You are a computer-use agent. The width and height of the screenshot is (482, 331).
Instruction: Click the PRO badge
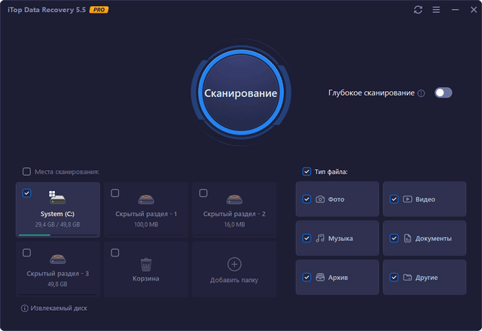tap(99, 10)
